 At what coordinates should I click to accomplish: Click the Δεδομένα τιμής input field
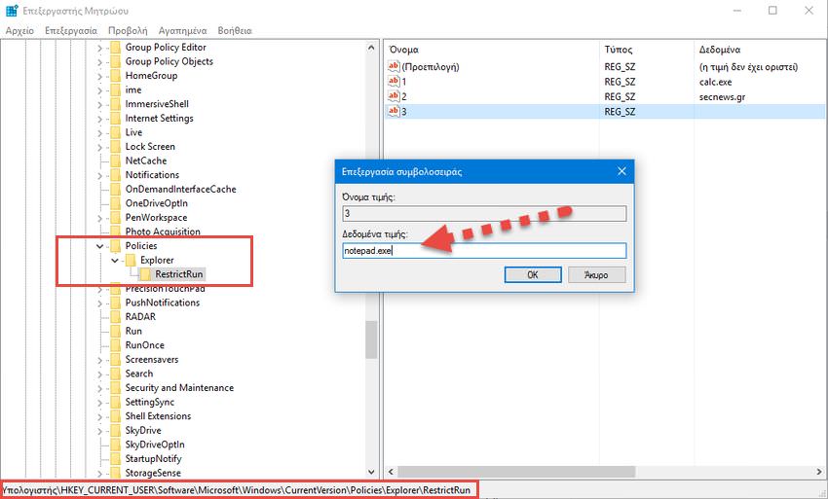[x=483, y=251]
